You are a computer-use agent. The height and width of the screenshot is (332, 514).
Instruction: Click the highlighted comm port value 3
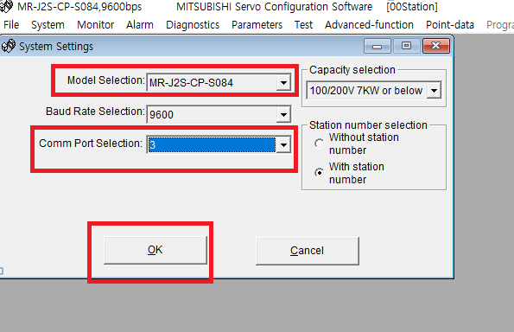point(212,144)
